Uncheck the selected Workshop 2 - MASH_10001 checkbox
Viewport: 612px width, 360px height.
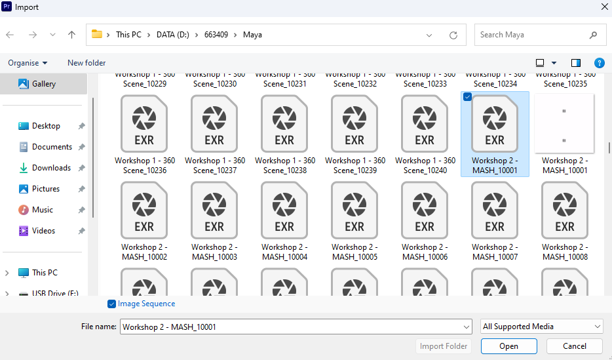click(467, 97)
